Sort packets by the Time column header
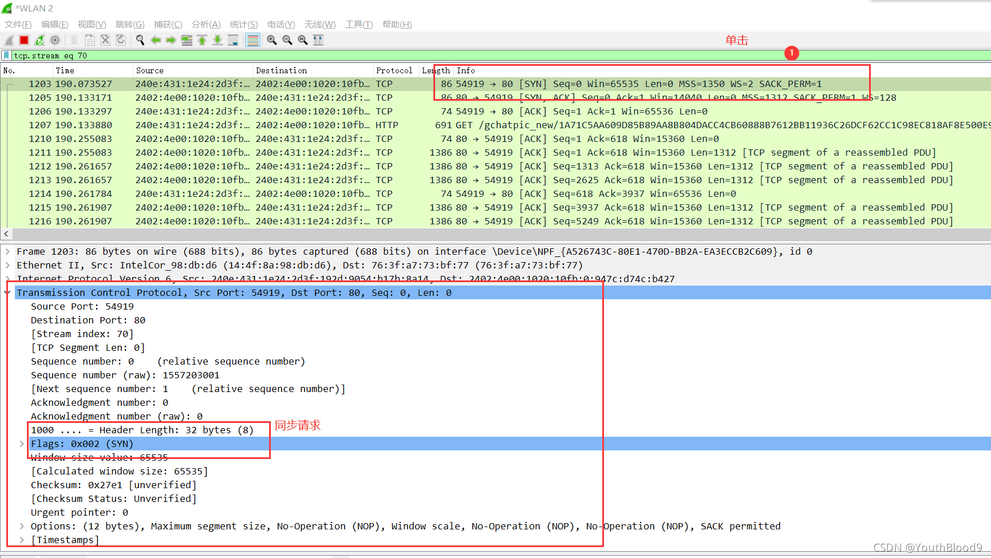This screenshot has height=558, width=991. [93, 70]
